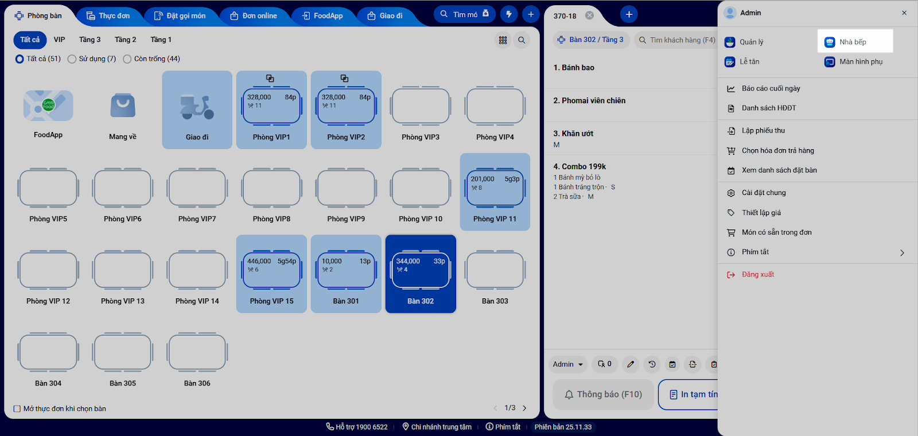This screenshot has width=918, height=436.
Task: Click the split bill scan icon
Action: [x=693, y=364]
